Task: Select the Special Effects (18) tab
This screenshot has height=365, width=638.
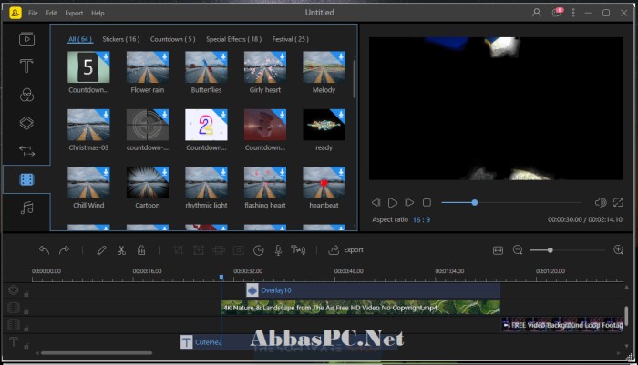Action: click(233, 39)
